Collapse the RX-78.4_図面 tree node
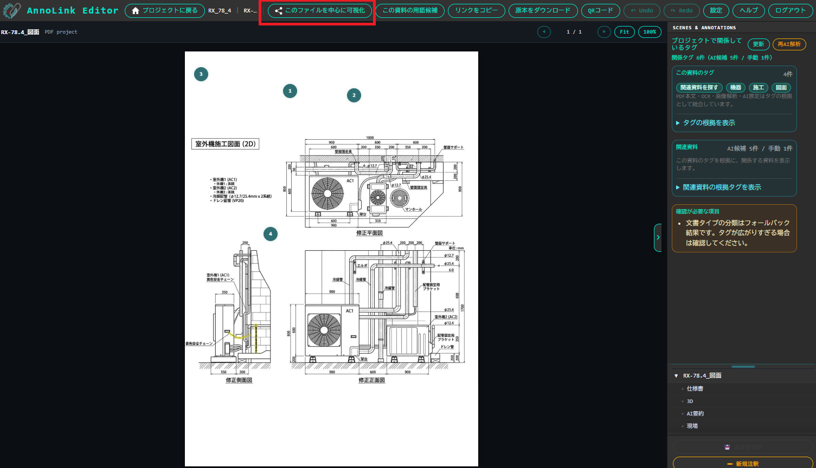816x468 pixels. (x=676, y=376)
